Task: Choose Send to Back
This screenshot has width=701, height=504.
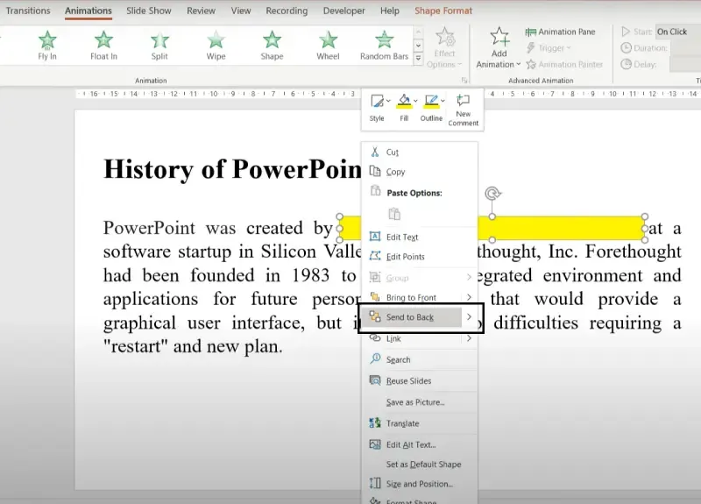Action: coord(410,317)
